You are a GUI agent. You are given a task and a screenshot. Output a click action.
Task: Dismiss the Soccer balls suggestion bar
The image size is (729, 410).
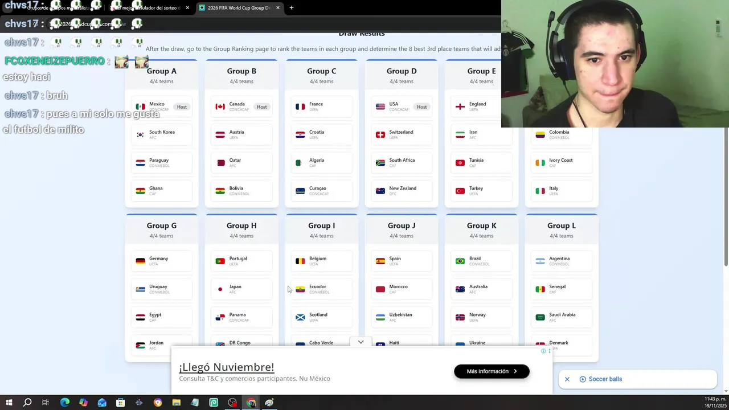point(567,379)
